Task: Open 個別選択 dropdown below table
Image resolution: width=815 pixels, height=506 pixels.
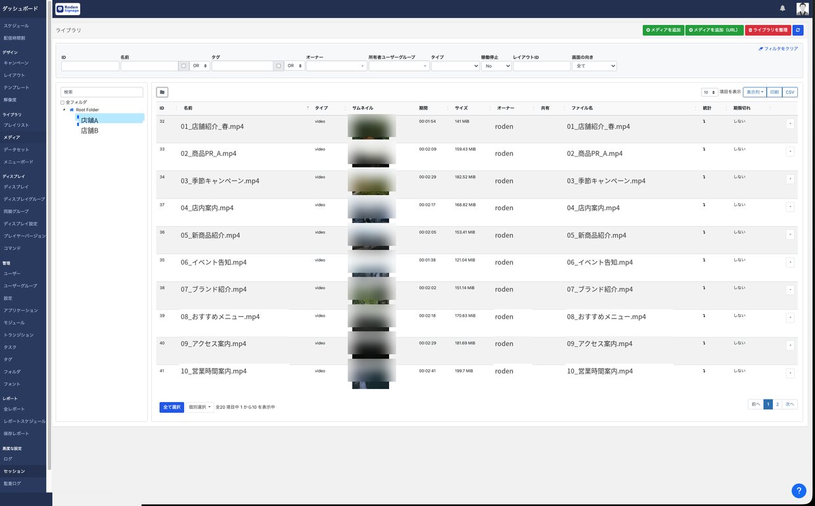Action: click(200, 407)
